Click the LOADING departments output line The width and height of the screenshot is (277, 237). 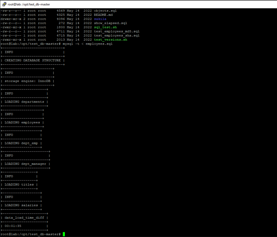point(24,102)
